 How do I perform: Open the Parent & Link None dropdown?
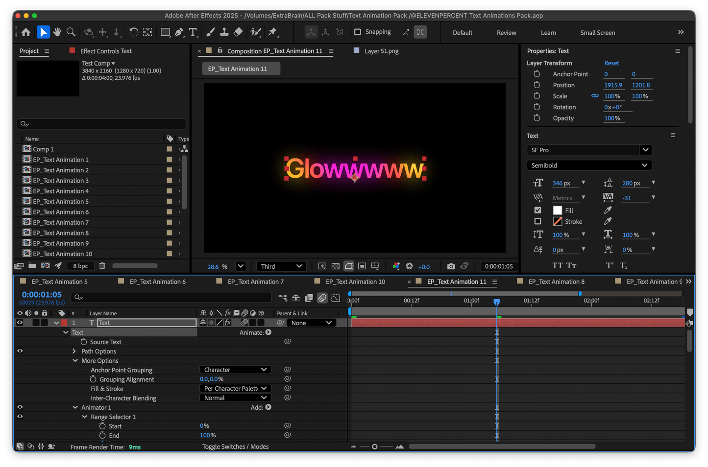click(x=311, y=323)
